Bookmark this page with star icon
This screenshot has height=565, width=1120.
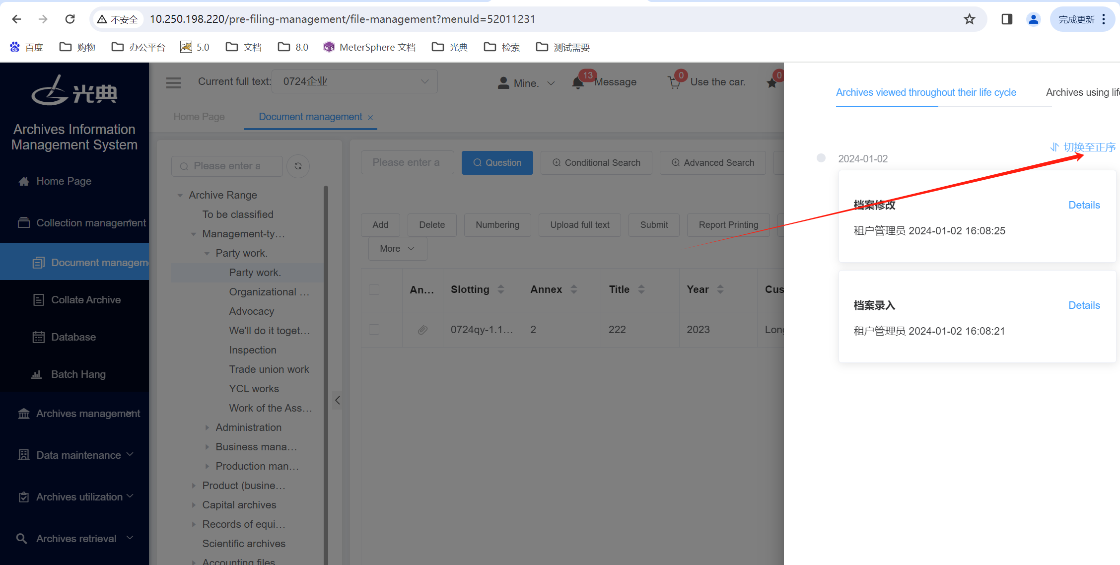click(x=969, y=19)
